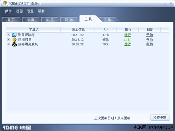Open the 视图 menu
This screenshot has height=131, width=175.
[19, 11]
